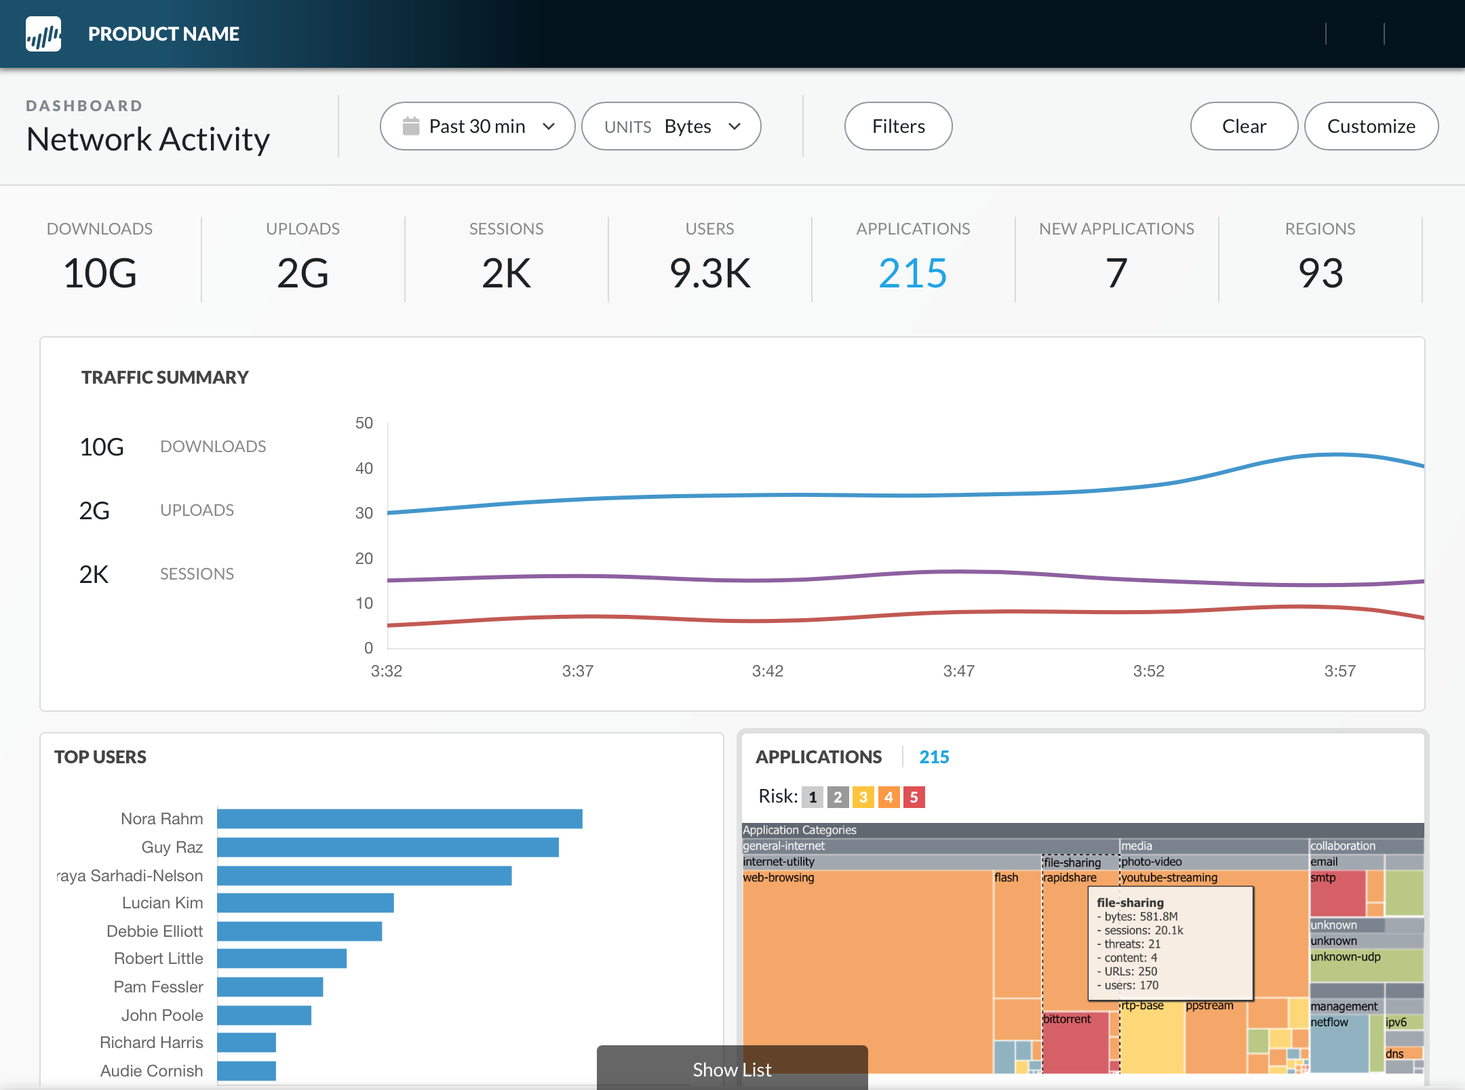Open the Filters panel
Image resolution: width=1465 pixels, height=1090 pixels.
(x=898, y=126)
